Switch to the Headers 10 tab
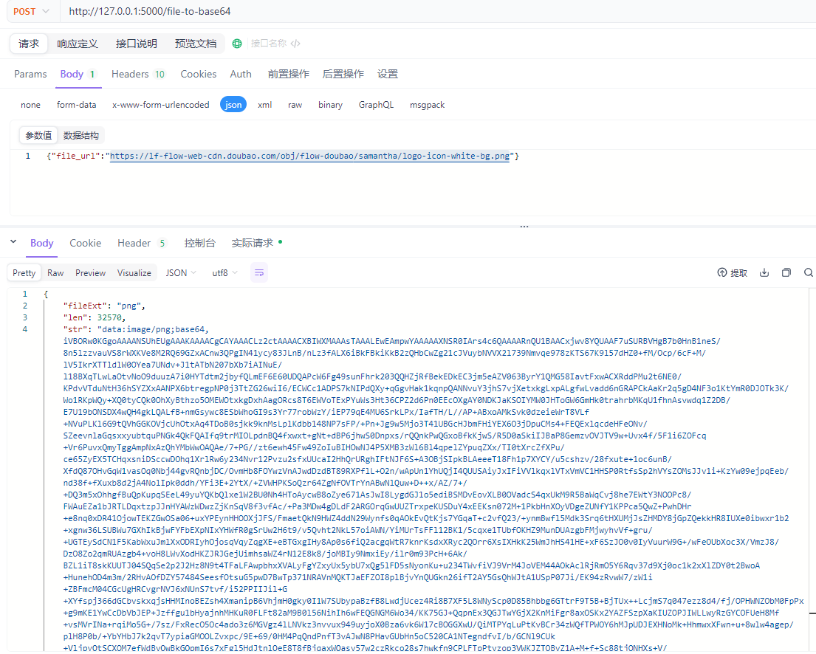The width and height of the screenshot is (816, 654). click(x=137, y=74)
